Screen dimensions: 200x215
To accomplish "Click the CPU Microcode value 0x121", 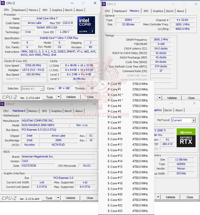I will pyautogui.click(x=87, y=166).
